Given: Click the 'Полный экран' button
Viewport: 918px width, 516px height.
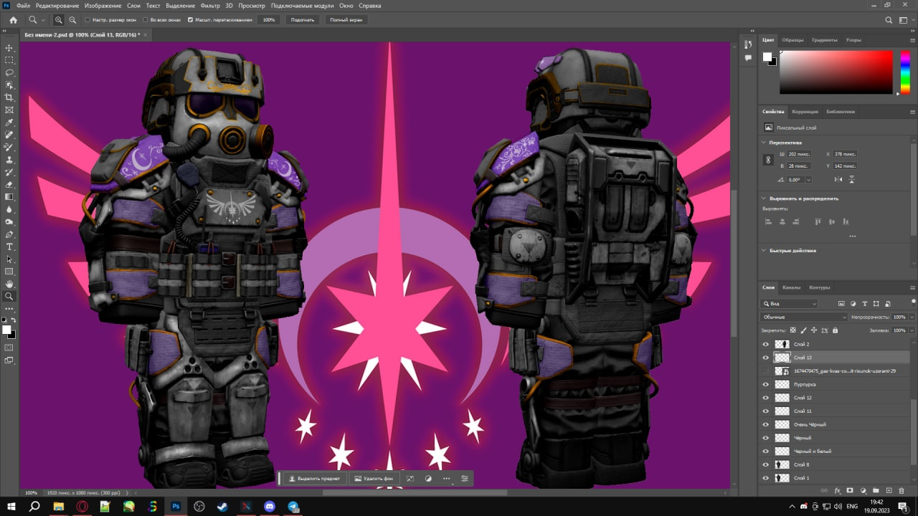Looking at the screenshot, I should coord(346,20).
